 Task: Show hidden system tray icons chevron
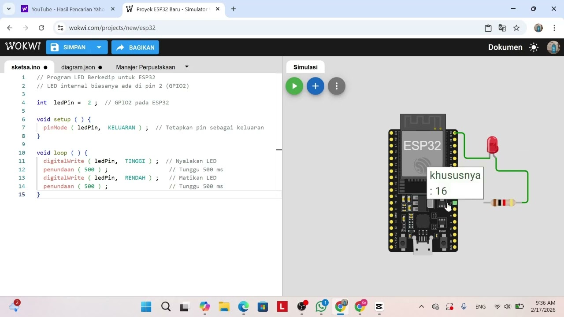pos(421,306)
